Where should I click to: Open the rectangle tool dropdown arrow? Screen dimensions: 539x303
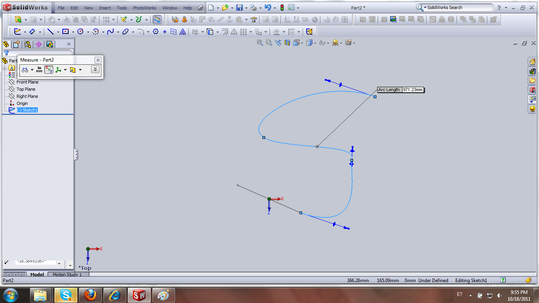(73, 32)
